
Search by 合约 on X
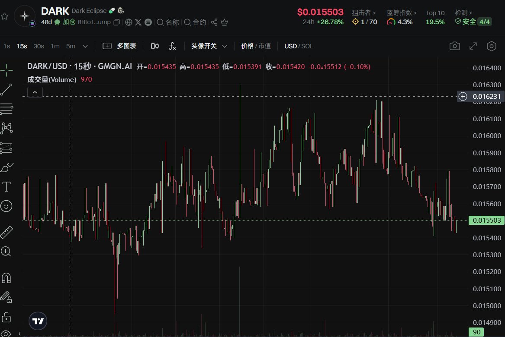[195, 22]
